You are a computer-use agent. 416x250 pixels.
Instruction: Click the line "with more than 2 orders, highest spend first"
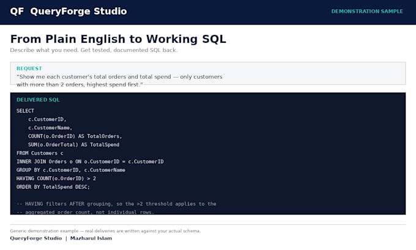coord(80,84)
